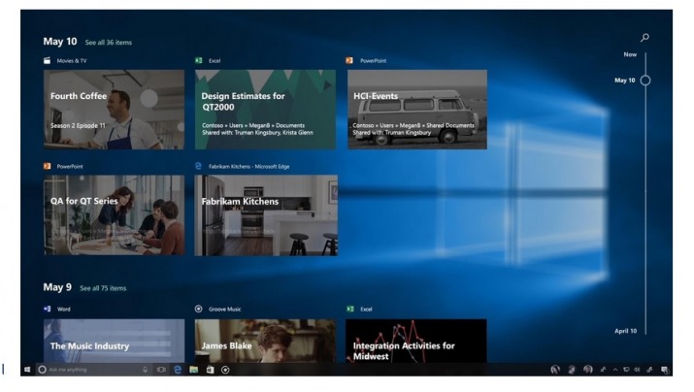Image resolution: width=694 pixels, height=392 pixels.
Task: Click the Fabrikam Kitchens - Microsoft Edge label
Action: [x=248, y=167]
